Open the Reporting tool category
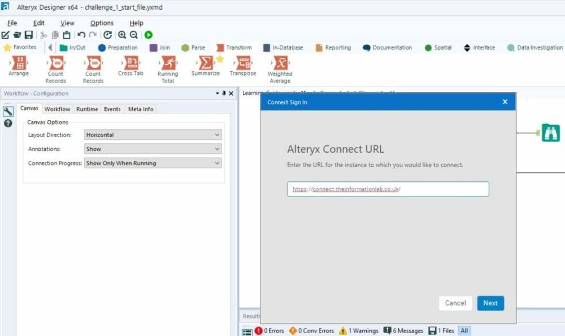565x336 pixels. [333, 47]
